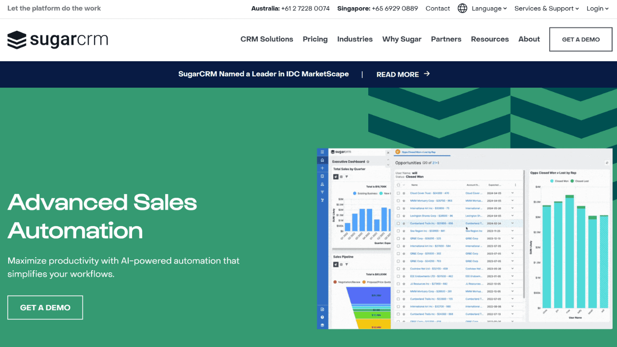Click the funnel icon in dashboard sidebar
The height and width of the screenshot is (347, 617).
pos(322,192)
